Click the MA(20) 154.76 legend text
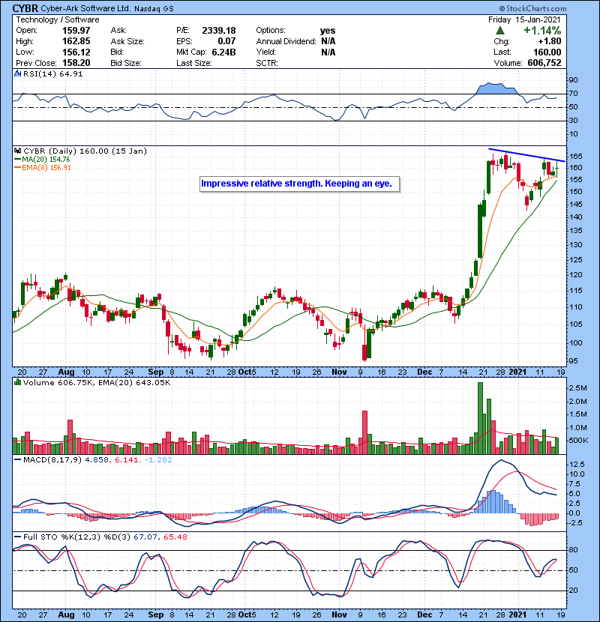The height and width of the screenshot is (622, 600). point(46,159)
